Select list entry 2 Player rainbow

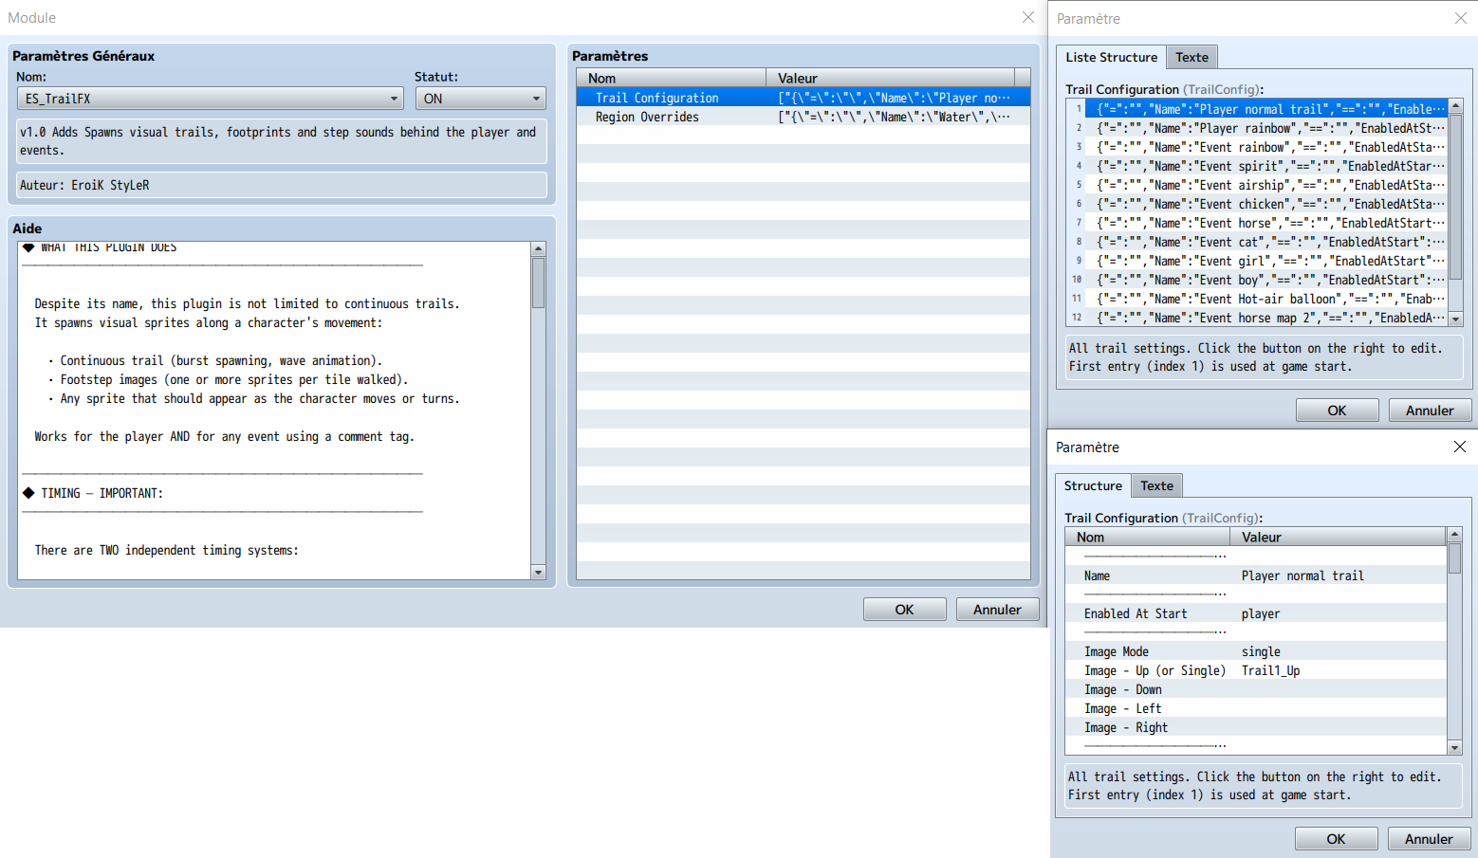click(x=1257, y=128)
